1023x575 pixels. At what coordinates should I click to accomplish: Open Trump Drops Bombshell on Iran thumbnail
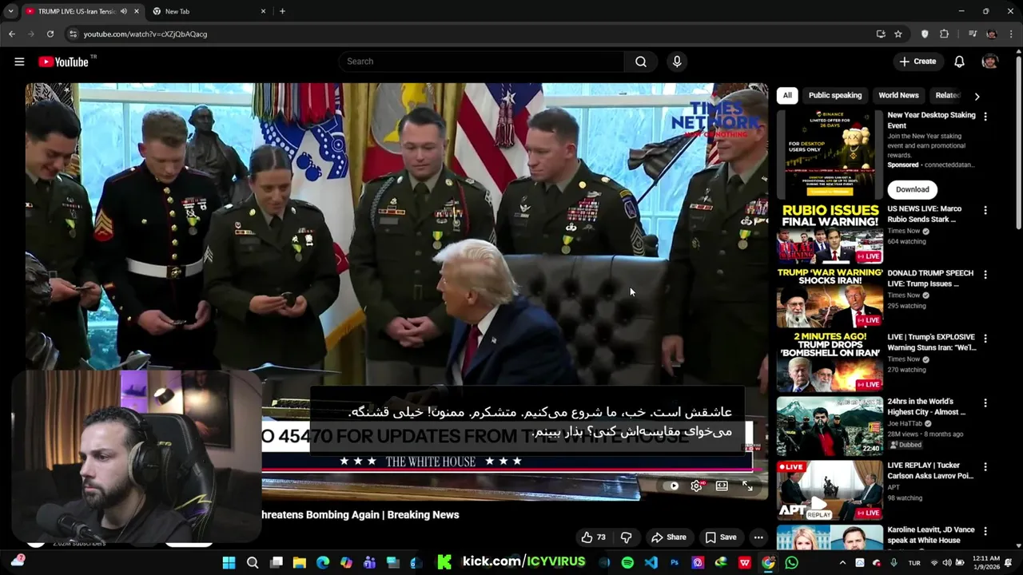coord(830,362)
